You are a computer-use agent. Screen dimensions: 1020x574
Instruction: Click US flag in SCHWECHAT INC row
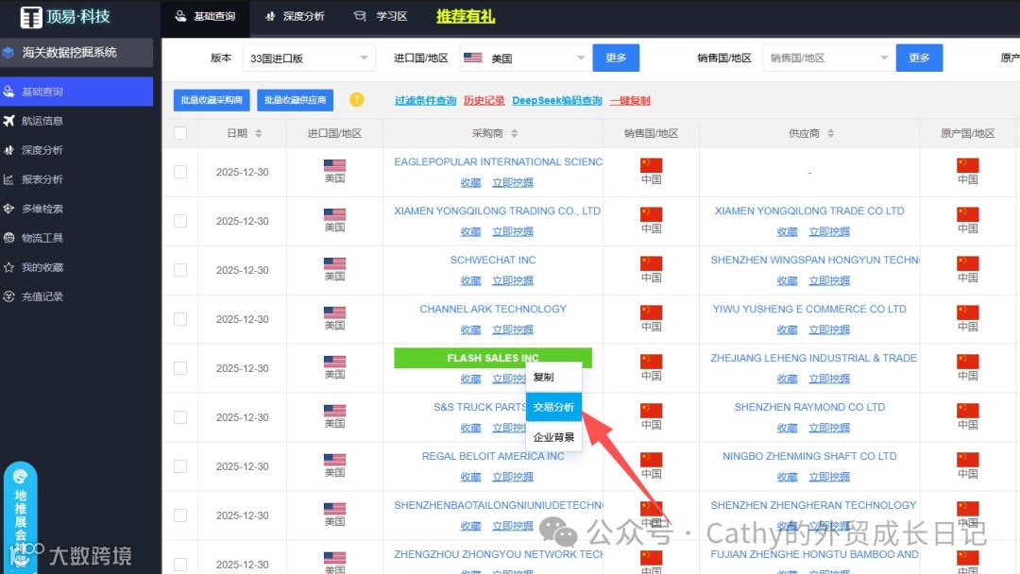coord(334,263)
